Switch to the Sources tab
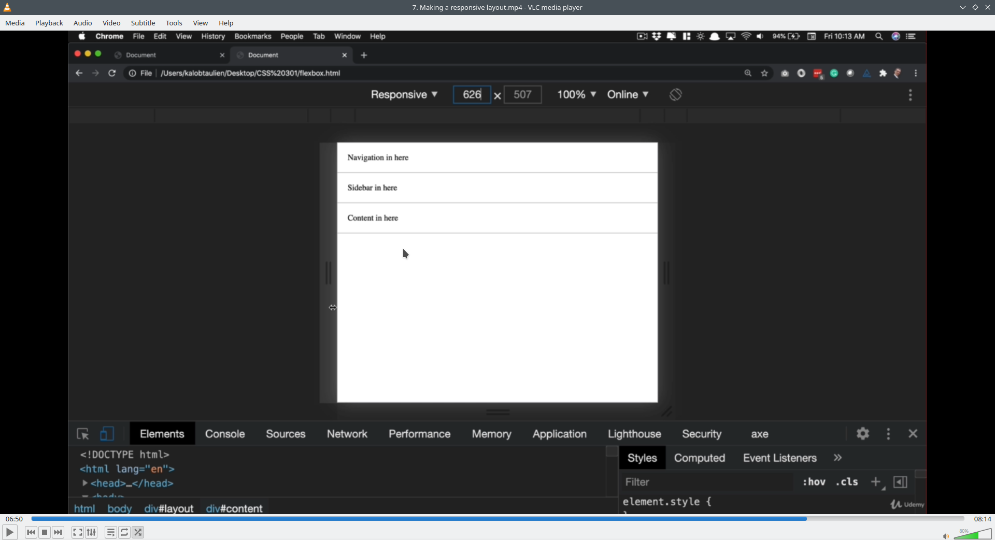 [286, 434]
